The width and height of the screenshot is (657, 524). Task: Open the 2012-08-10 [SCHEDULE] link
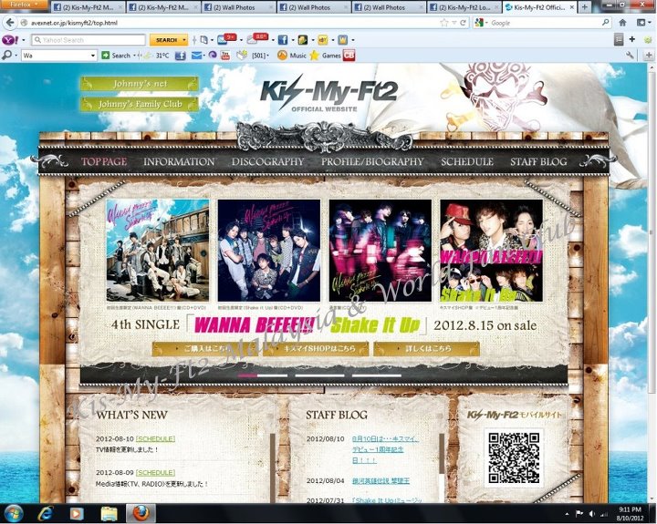(x=155, y=438)
